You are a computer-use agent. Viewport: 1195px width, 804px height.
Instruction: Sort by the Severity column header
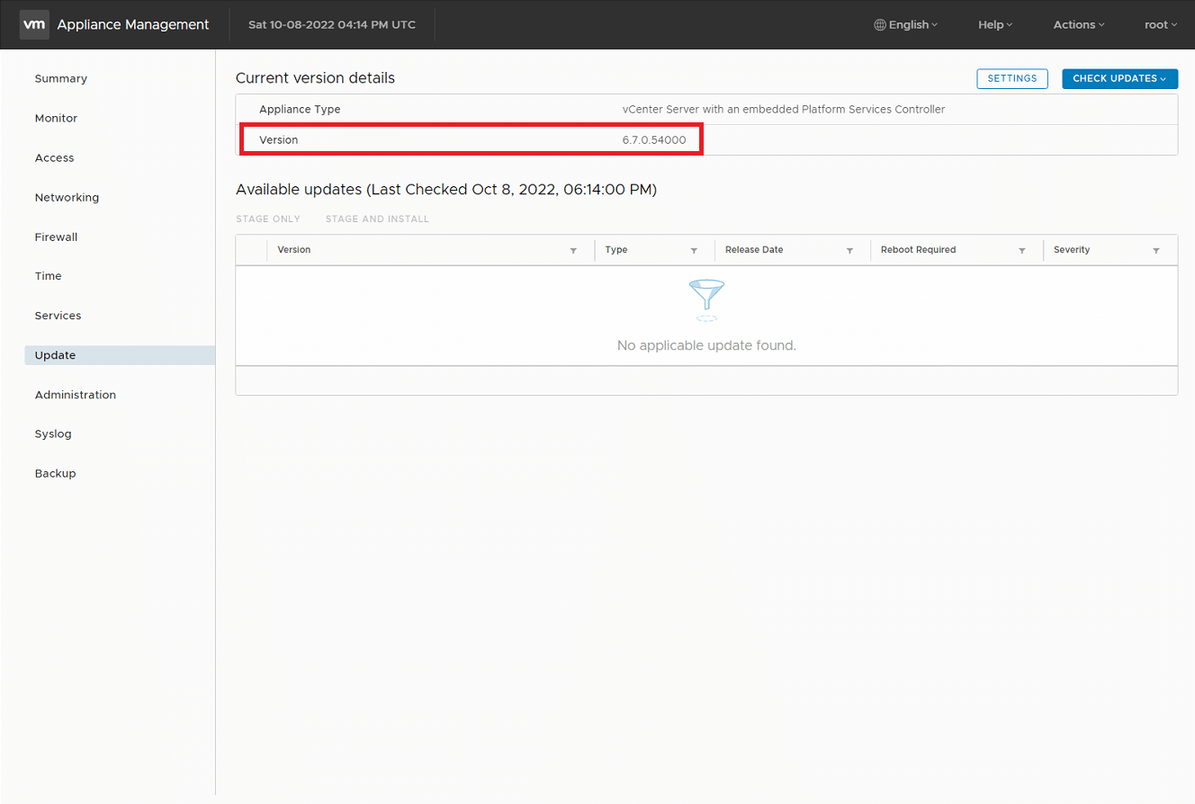tap(1072, 250)
